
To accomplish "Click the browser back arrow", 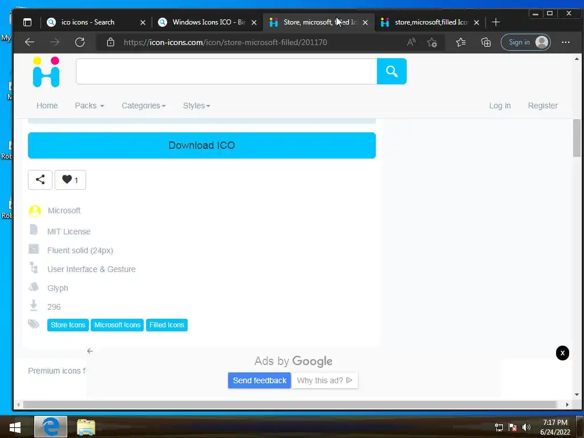I will [x=30, y=42].
